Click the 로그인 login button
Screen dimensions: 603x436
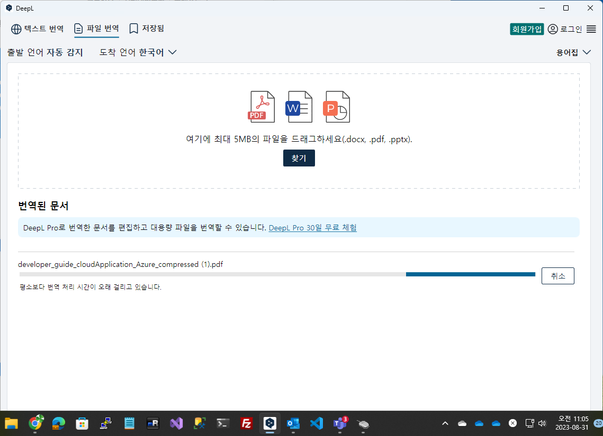[564, 29]
